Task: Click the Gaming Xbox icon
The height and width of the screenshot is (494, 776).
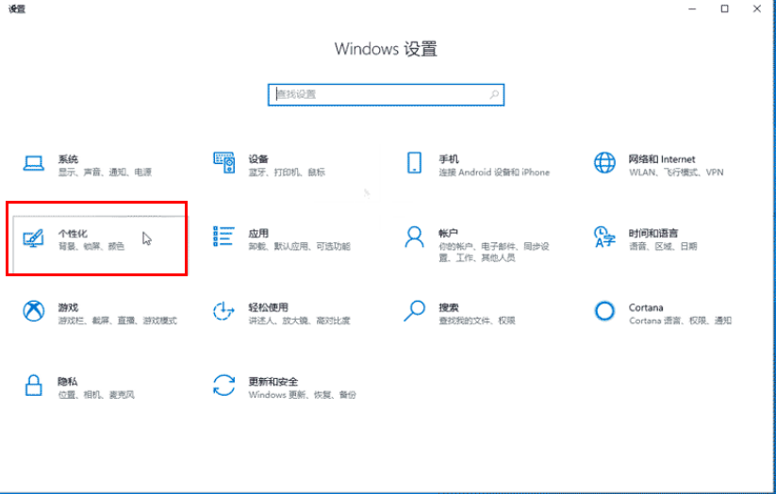Action: coord(34,311)
